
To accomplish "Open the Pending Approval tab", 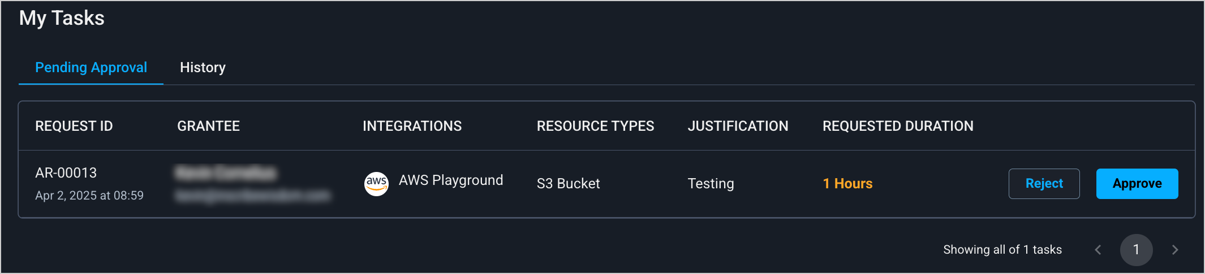I will pos(91,68).
